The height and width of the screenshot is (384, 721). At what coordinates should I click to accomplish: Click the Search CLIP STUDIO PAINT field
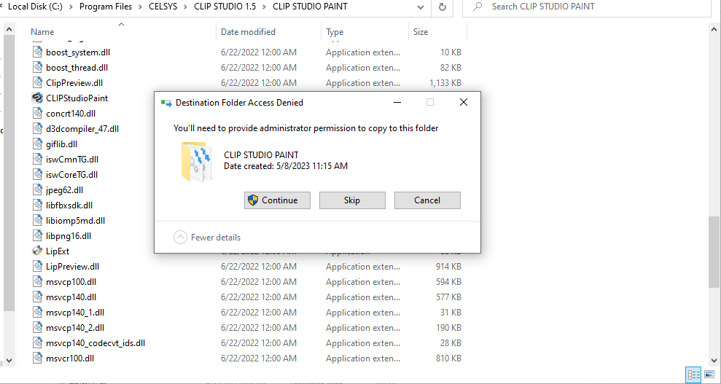pyautogui.click(x=586, y=7)
